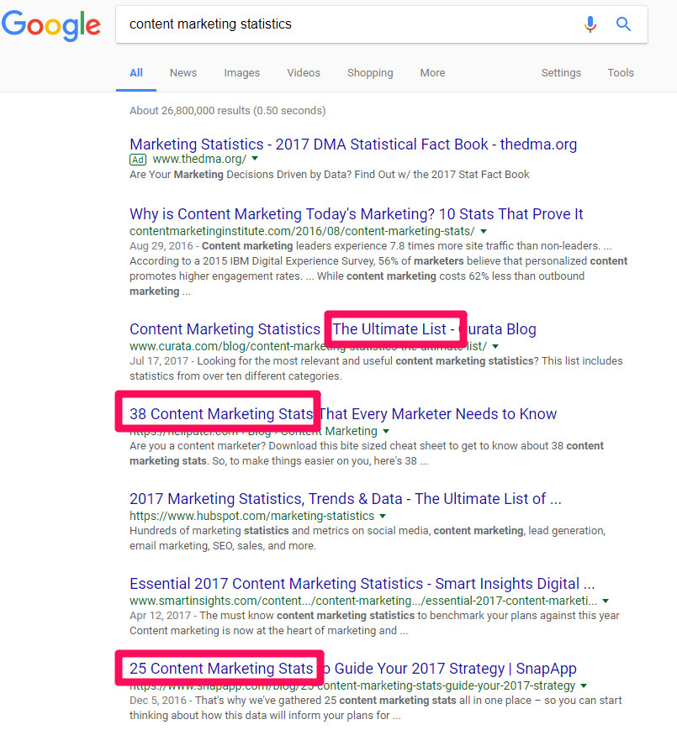Click the blue search magnifier icon
Image resolution: width=677 pixels, height=730 pixels.
(623, 24)
